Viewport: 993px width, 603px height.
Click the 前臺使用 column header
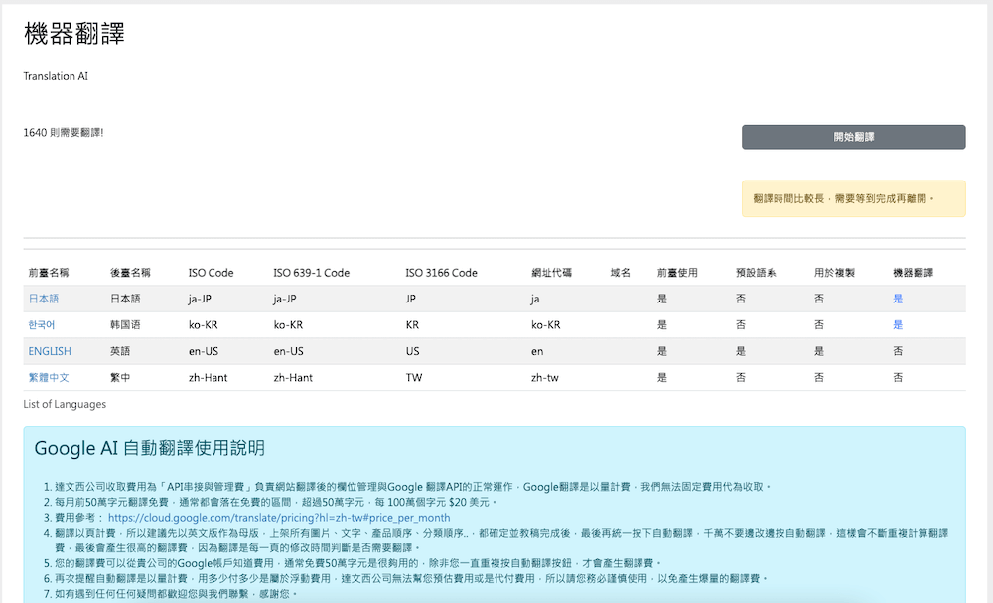(x=677, y=273)
